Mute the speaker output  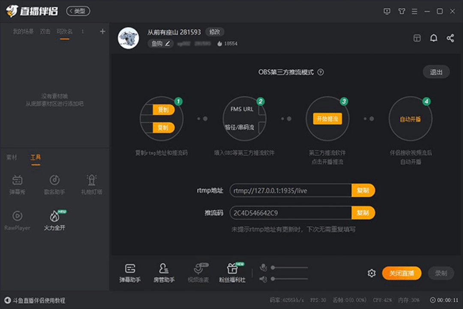click(263, 279)
